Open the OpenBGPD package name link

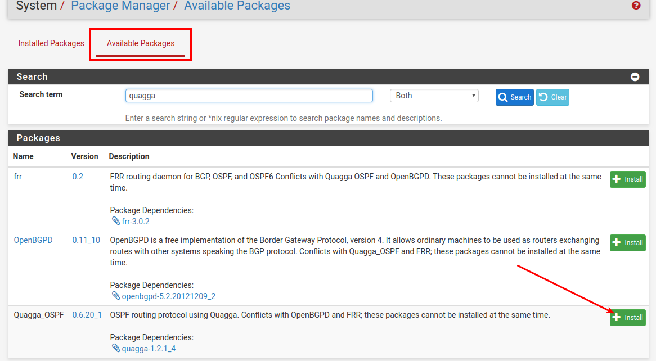[x=33, y=240]
